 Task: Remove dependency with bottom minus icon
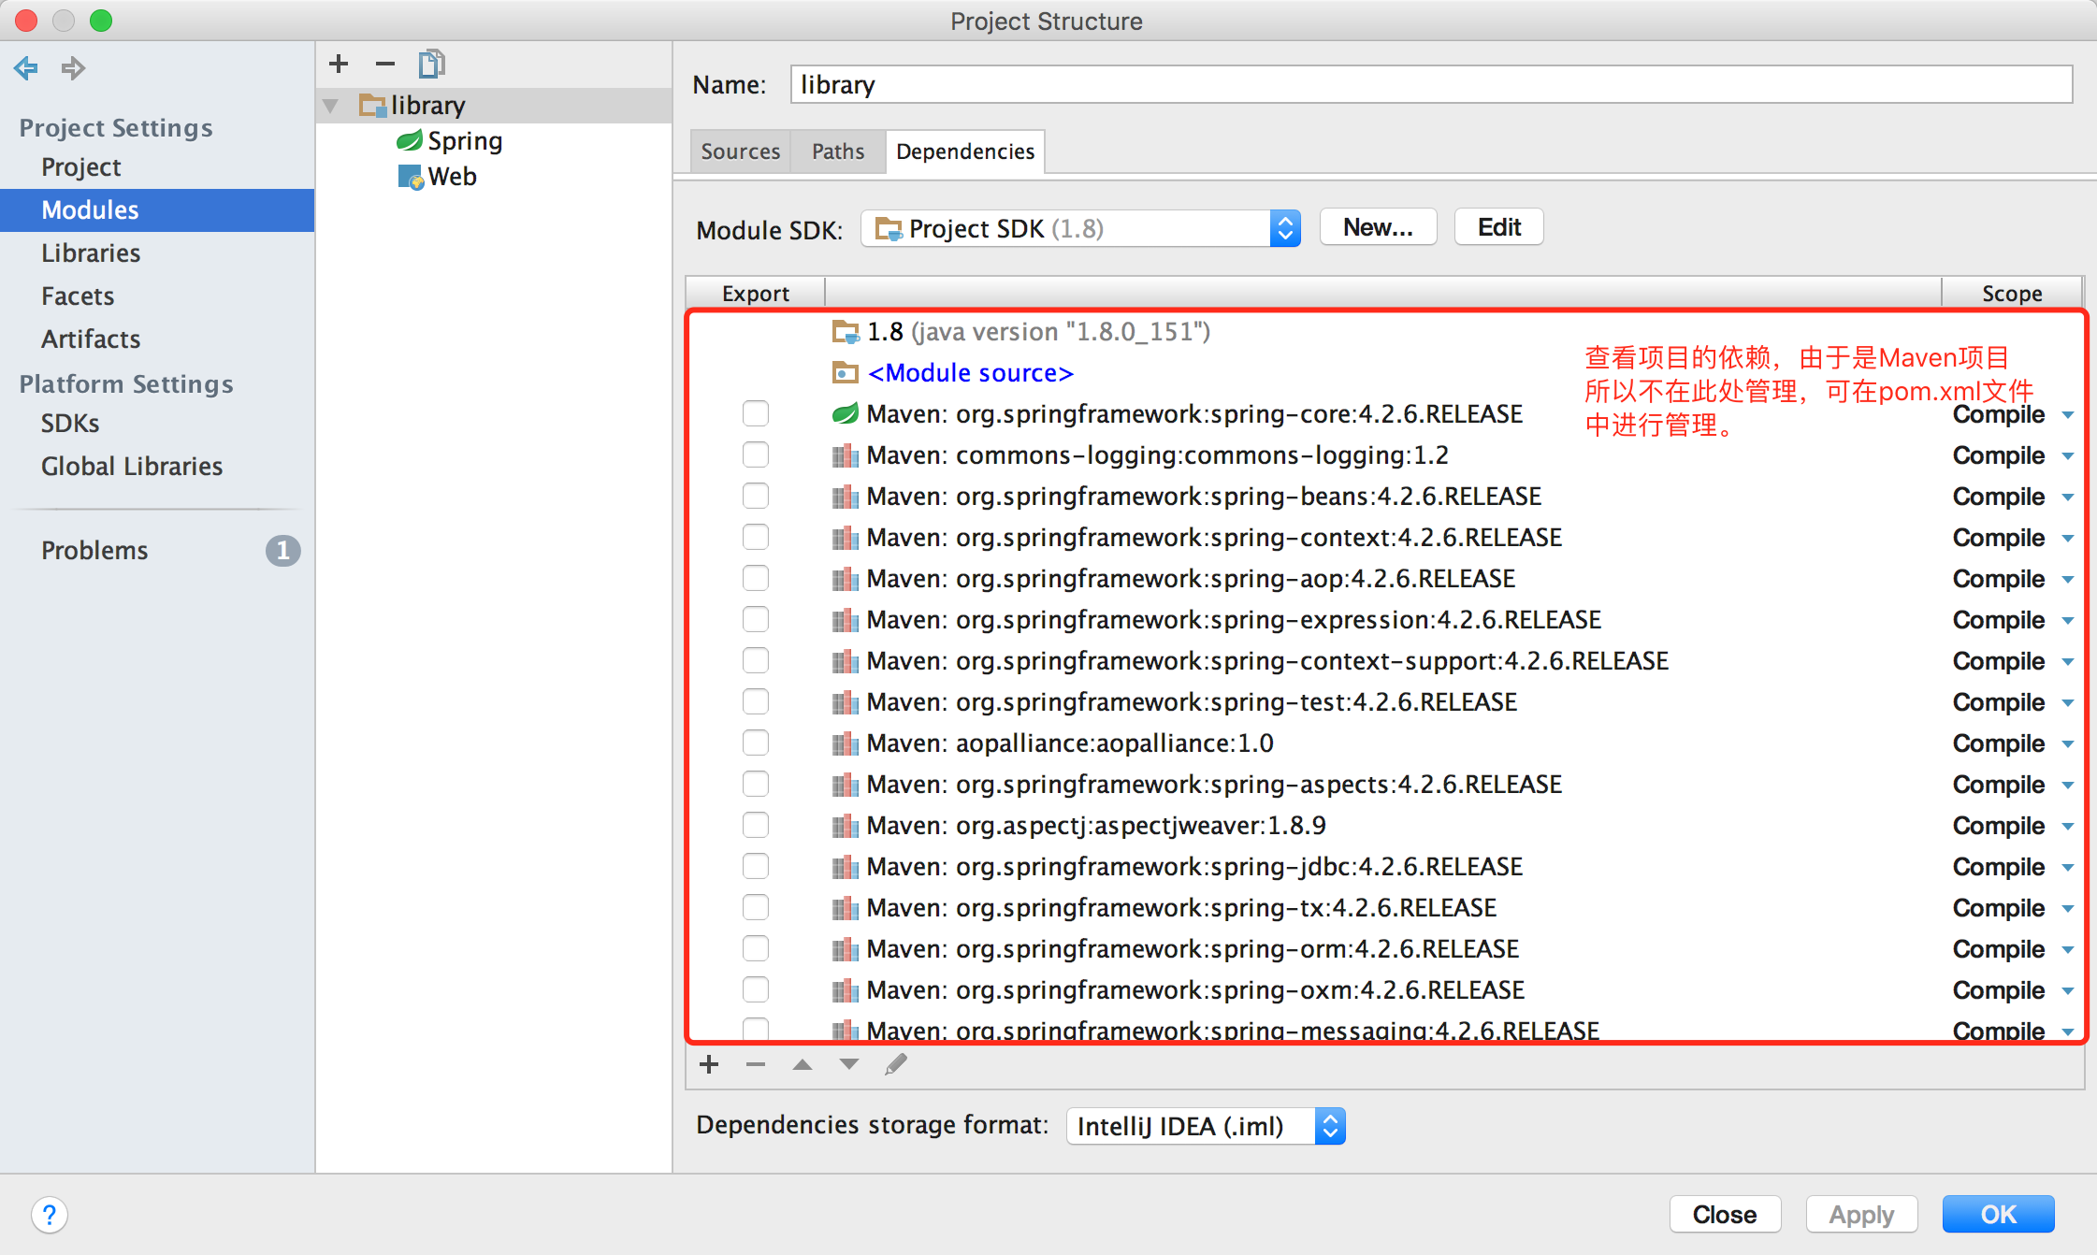pyautogui.click(x=756, y=1064)
